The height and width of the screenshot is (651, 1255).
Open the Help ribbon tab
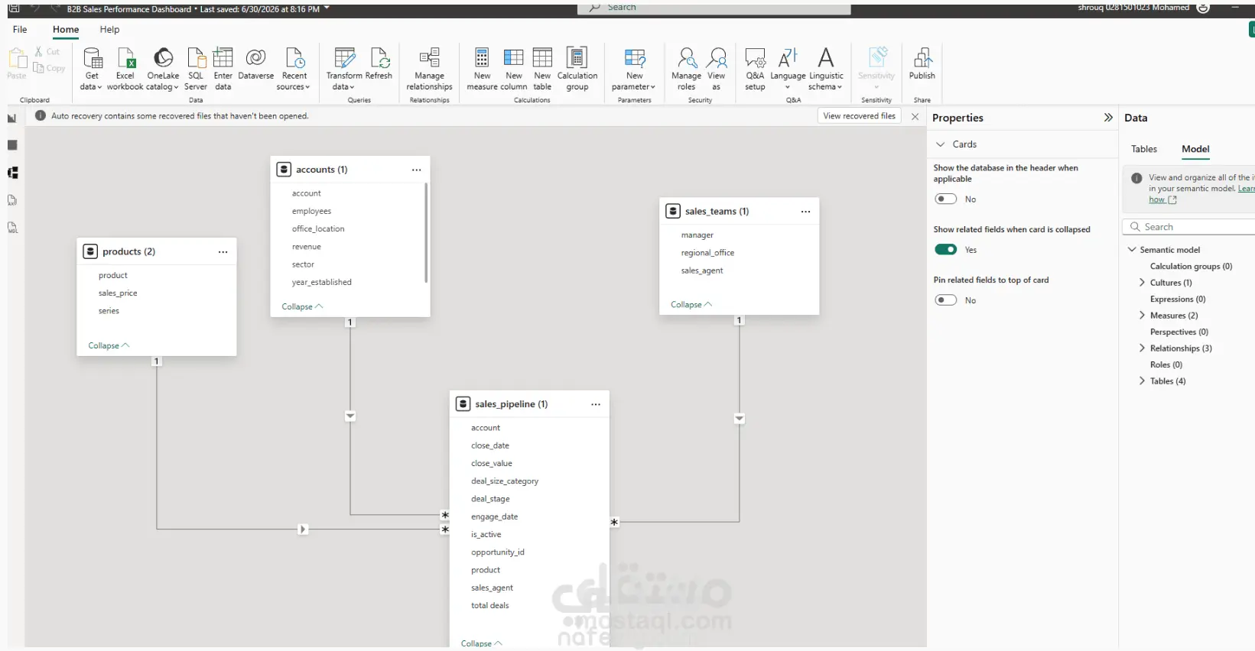[x=109, y=29]
